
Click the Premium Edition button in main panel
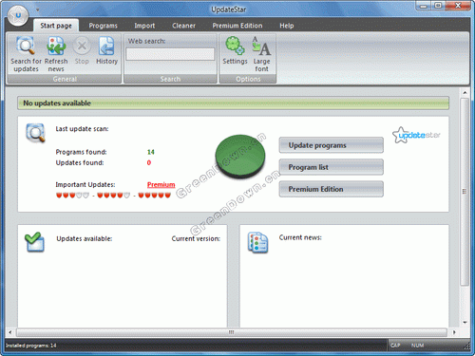click(331, 189)
